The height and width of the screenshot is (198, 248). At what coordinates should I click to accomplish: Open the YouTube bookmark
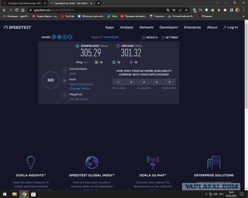tap(68, 16)
